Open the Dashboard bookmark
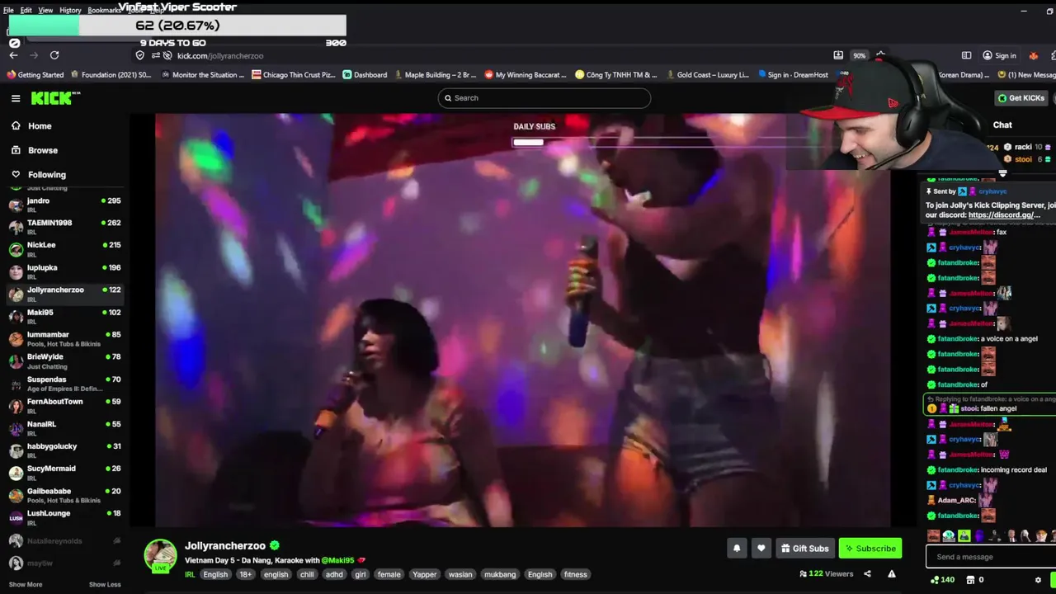The width and height of the screenshot is (1056, 594). click(365, 74)
